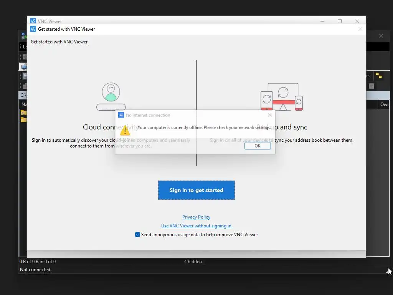Click the monitor session icon in background window
The height and width of the screenshot is (295, 393).
24,67
